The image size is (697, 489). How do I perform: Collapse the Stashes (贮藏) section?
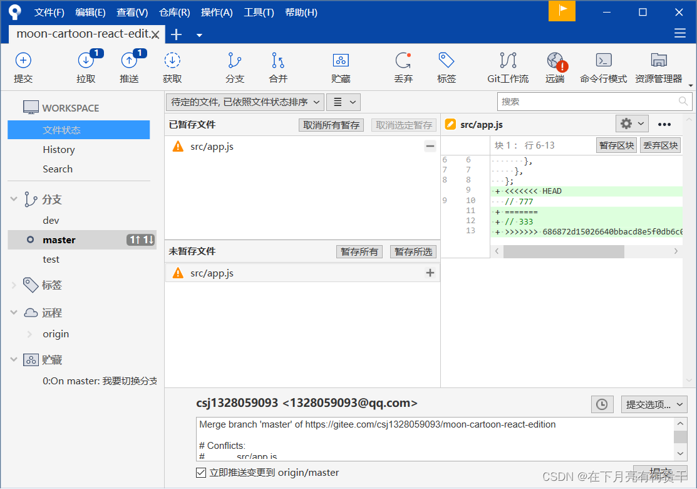click(x=14, y=359)
